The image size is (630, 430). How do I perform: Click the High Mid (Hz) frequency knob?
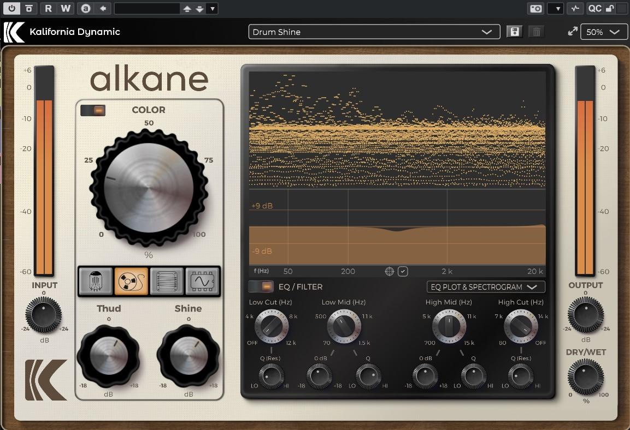pos(449,326)
